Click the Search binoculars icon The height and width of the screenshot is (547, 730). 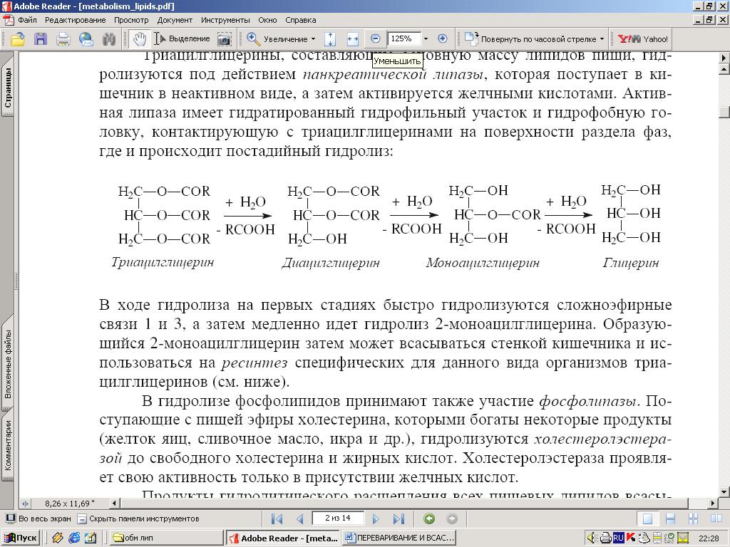109,39
